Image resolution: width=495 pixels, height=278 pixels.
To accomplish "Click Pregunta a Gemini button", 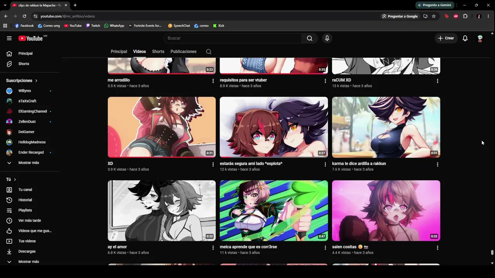I will 434,5.
